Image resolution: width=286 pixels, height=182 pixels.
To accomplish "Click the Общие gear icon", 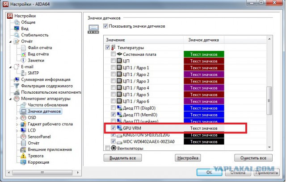I will 17,22.
